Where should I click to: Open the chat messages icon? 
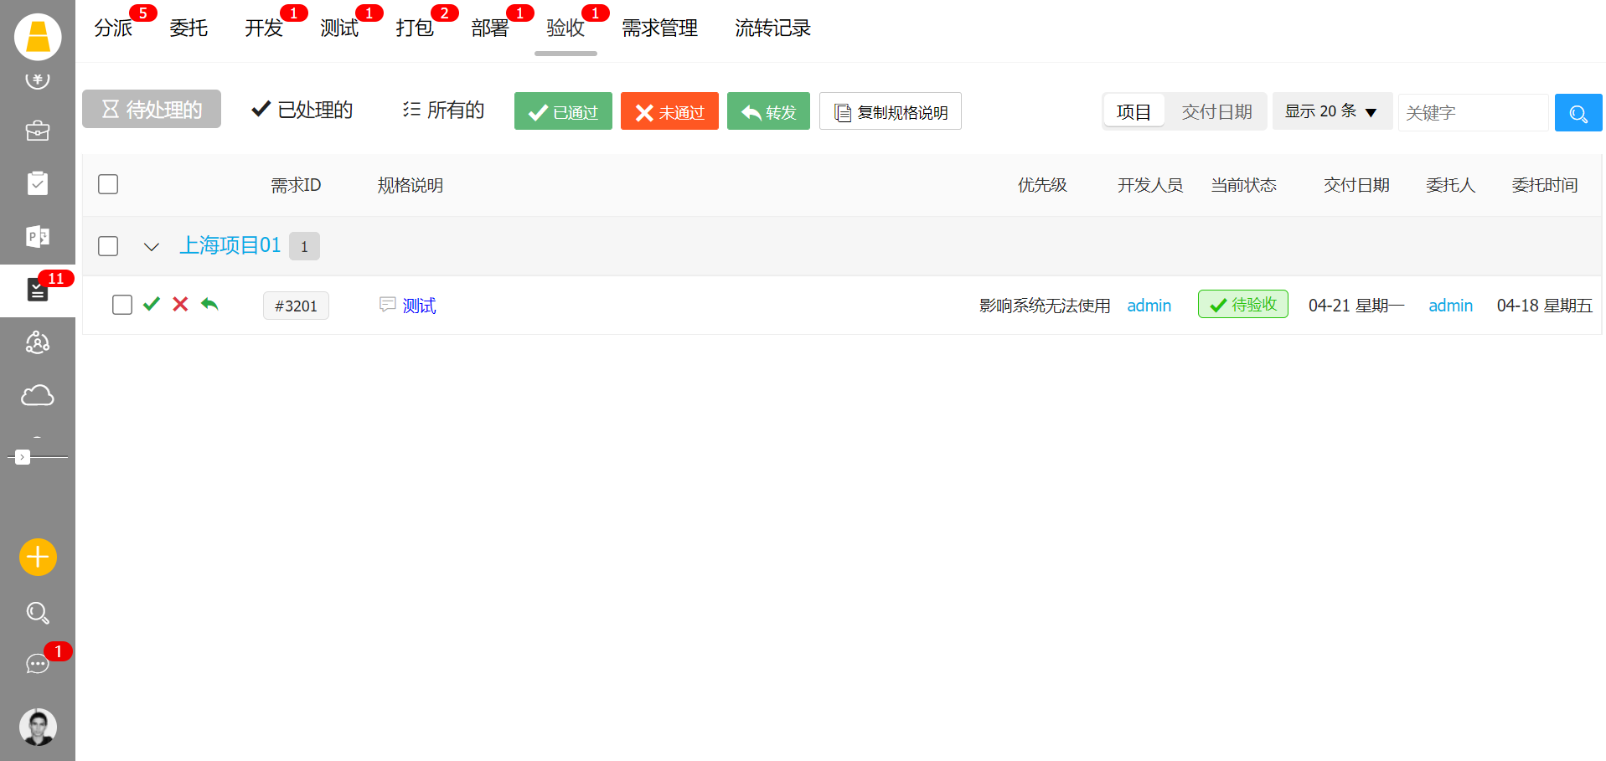(x=37, y=664)
